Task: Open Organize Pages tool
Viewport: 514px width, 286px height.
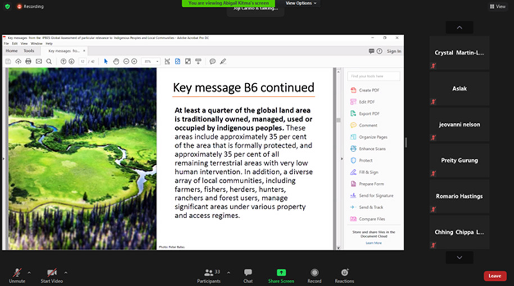Action: (369, 137)
